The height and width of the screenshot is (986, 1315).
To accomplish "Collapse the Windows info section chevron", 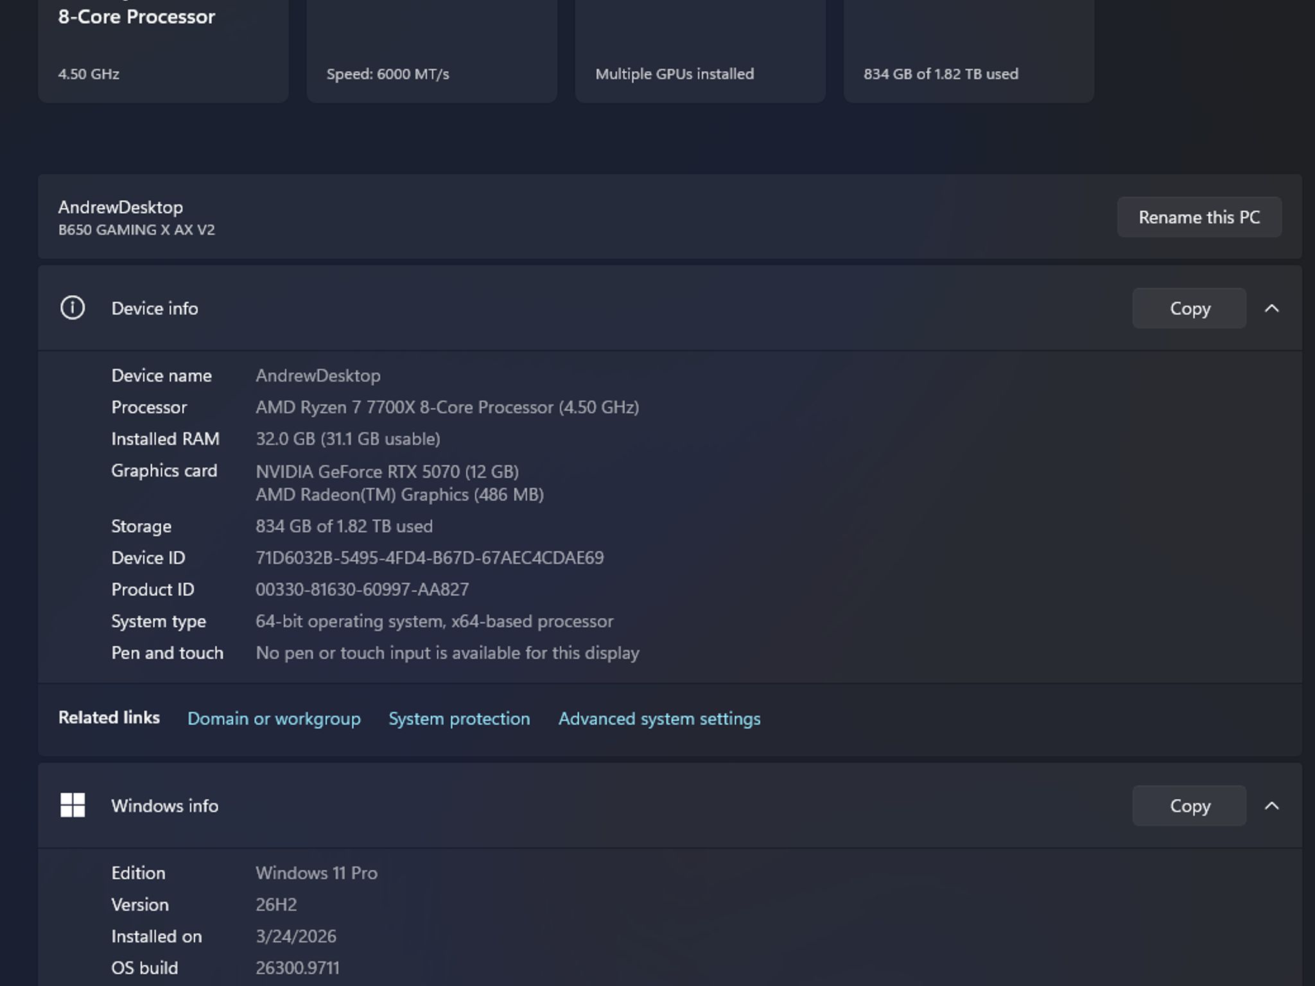I will pyautogui.click(x=1271, y=806).
